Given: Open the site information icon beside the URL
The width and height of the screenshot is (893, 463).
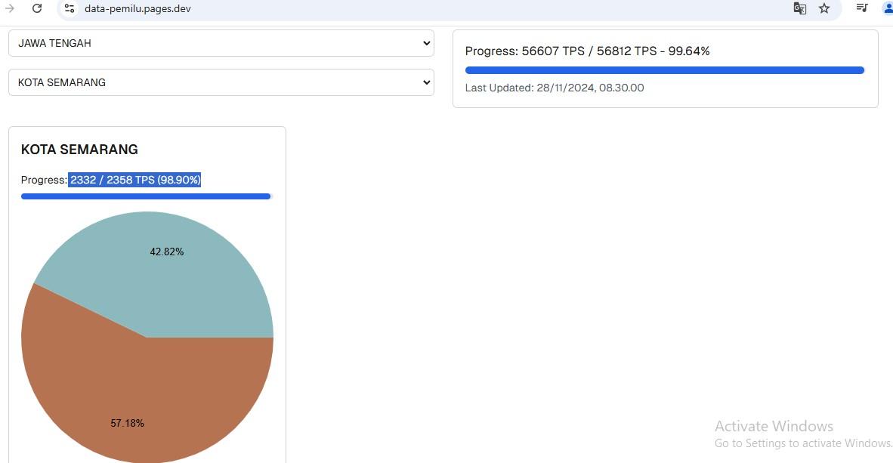Looking at the screenshot, I should 69,8.
